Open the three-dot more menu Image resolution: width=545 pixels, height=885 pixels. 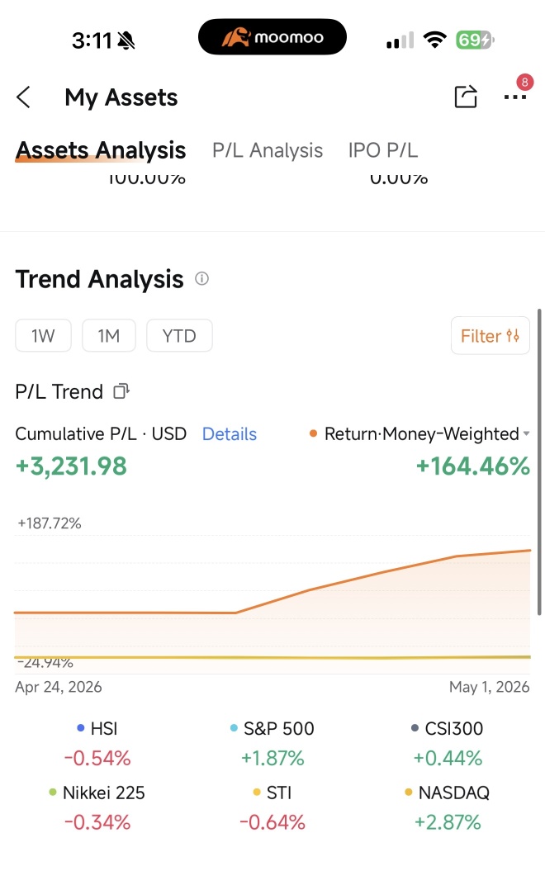(x=515, y=97)
